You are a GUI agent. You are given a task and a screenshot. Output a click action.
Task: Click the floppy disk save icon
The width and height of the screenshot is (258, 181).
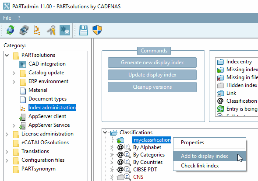click(84, 30)
